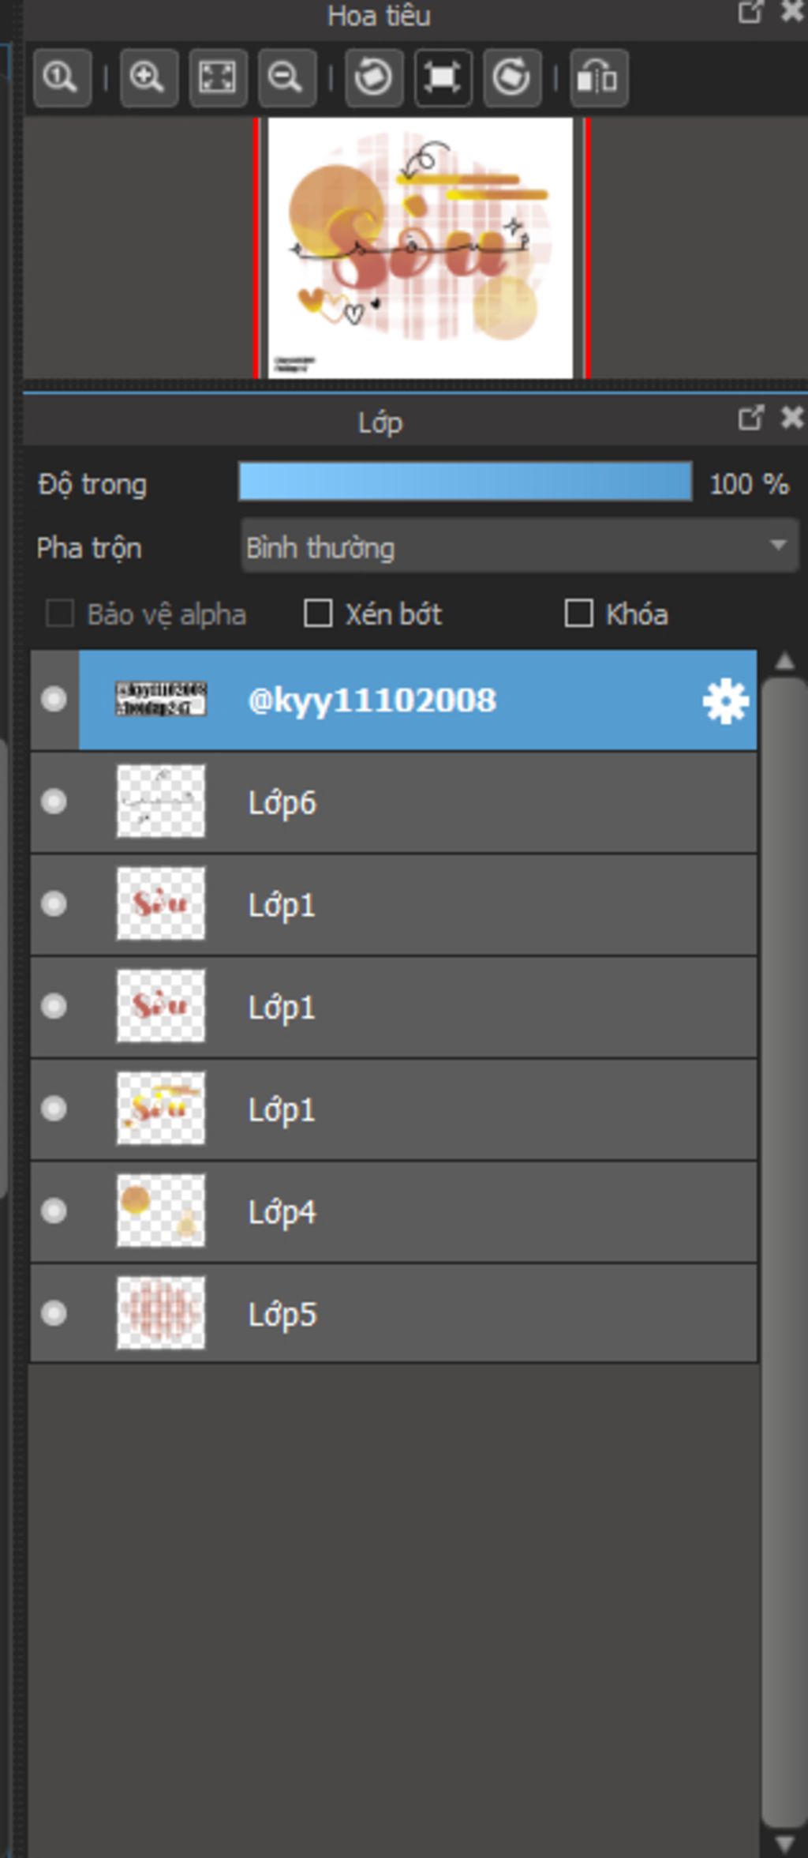Select the Lớp4 layer
Viewport: 808px width, 1858px height.
tap(394, 1211)
